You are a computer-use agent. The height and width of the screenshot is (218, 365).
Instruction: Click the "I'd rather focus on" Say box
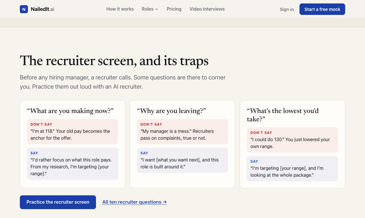coord(72,164)
